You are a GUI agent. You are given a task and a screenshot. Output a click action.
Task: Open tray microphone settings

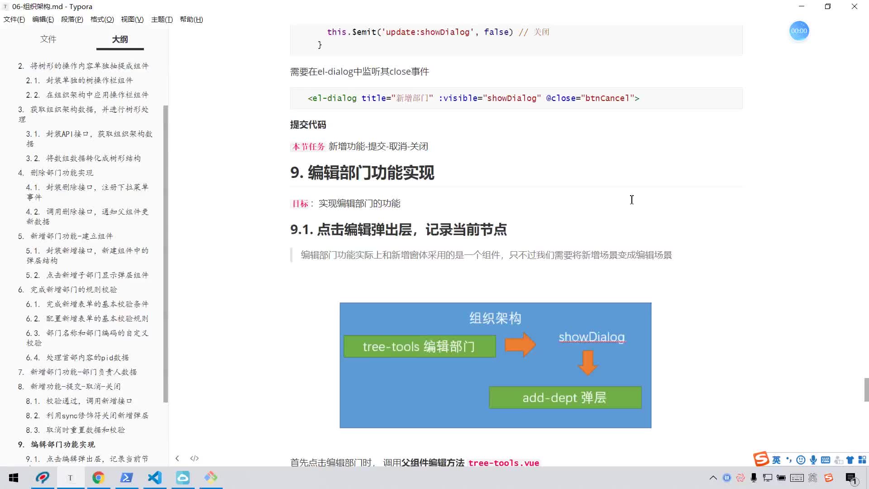(x=754, y=478)
